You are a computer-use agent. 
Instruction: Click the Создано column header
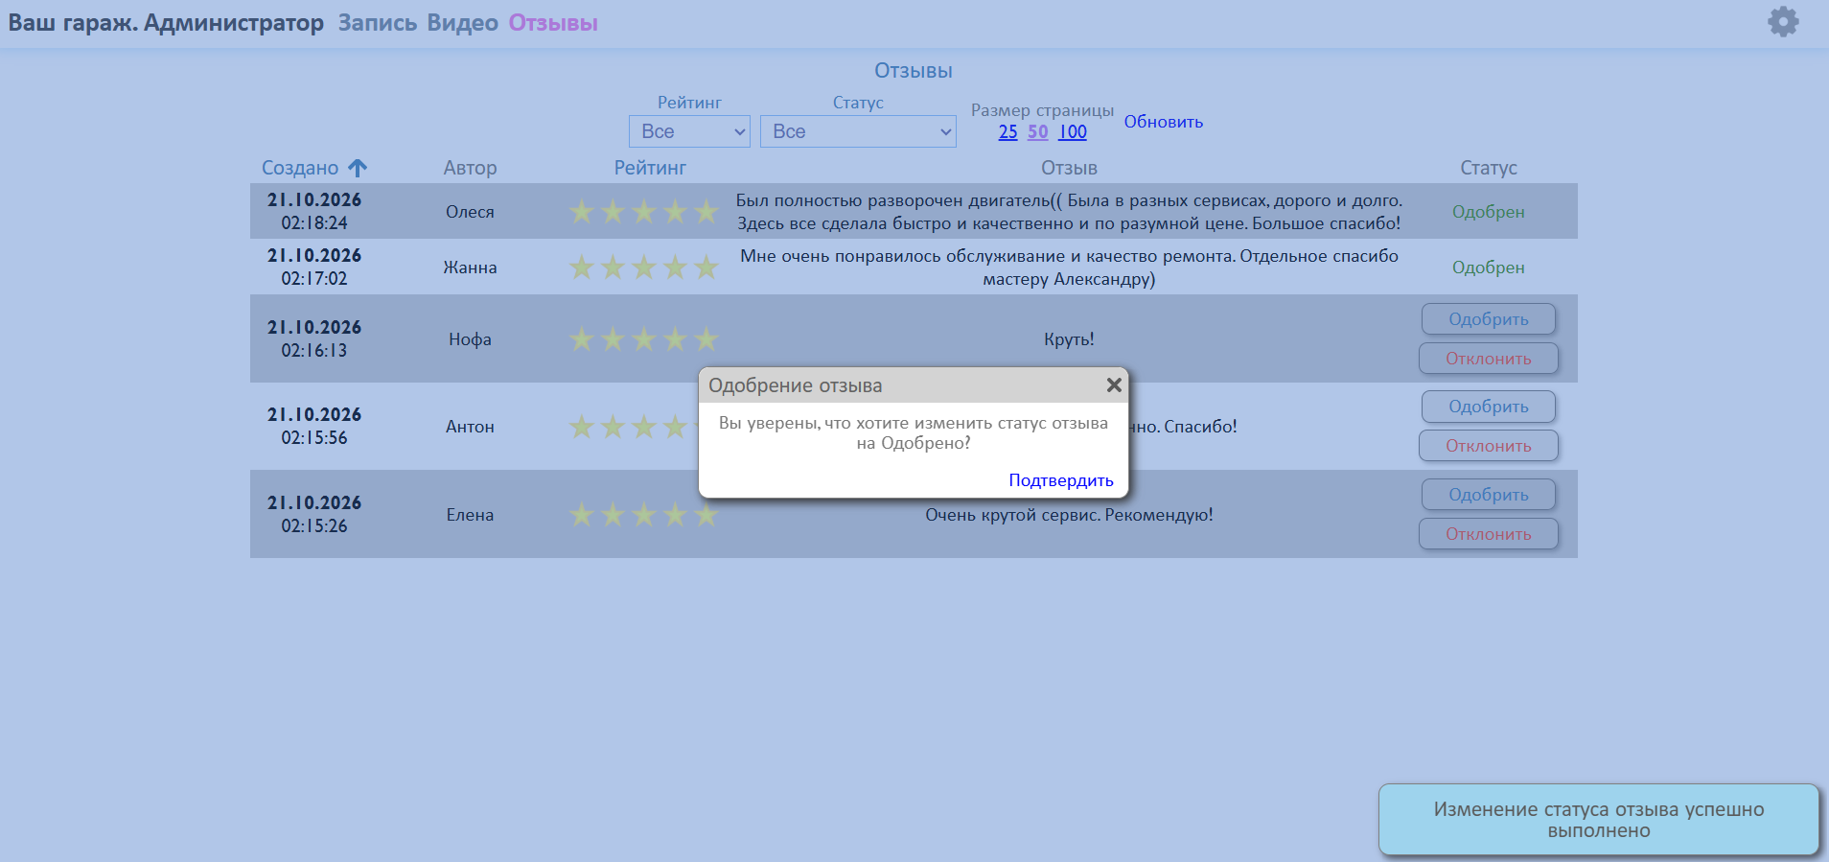[300, 168]
